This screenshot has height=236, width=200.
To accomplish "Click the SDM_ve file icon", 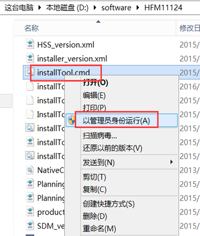I will [x=30, y=226].
